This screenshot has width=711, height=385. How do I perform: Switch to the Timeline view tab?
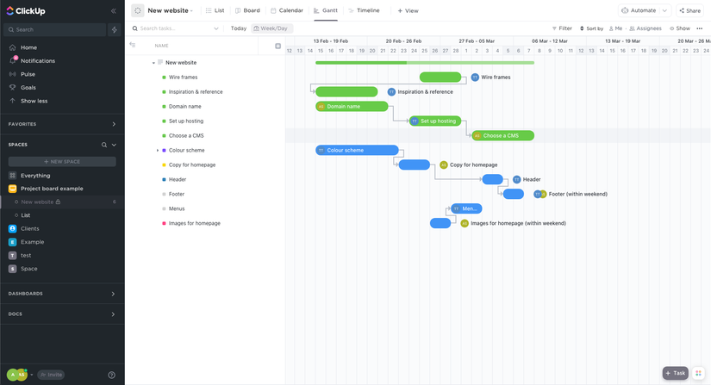(x=364, y=10)
